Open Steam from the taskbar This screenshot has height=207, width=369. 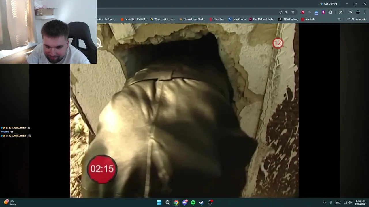(x=202, y=202)
